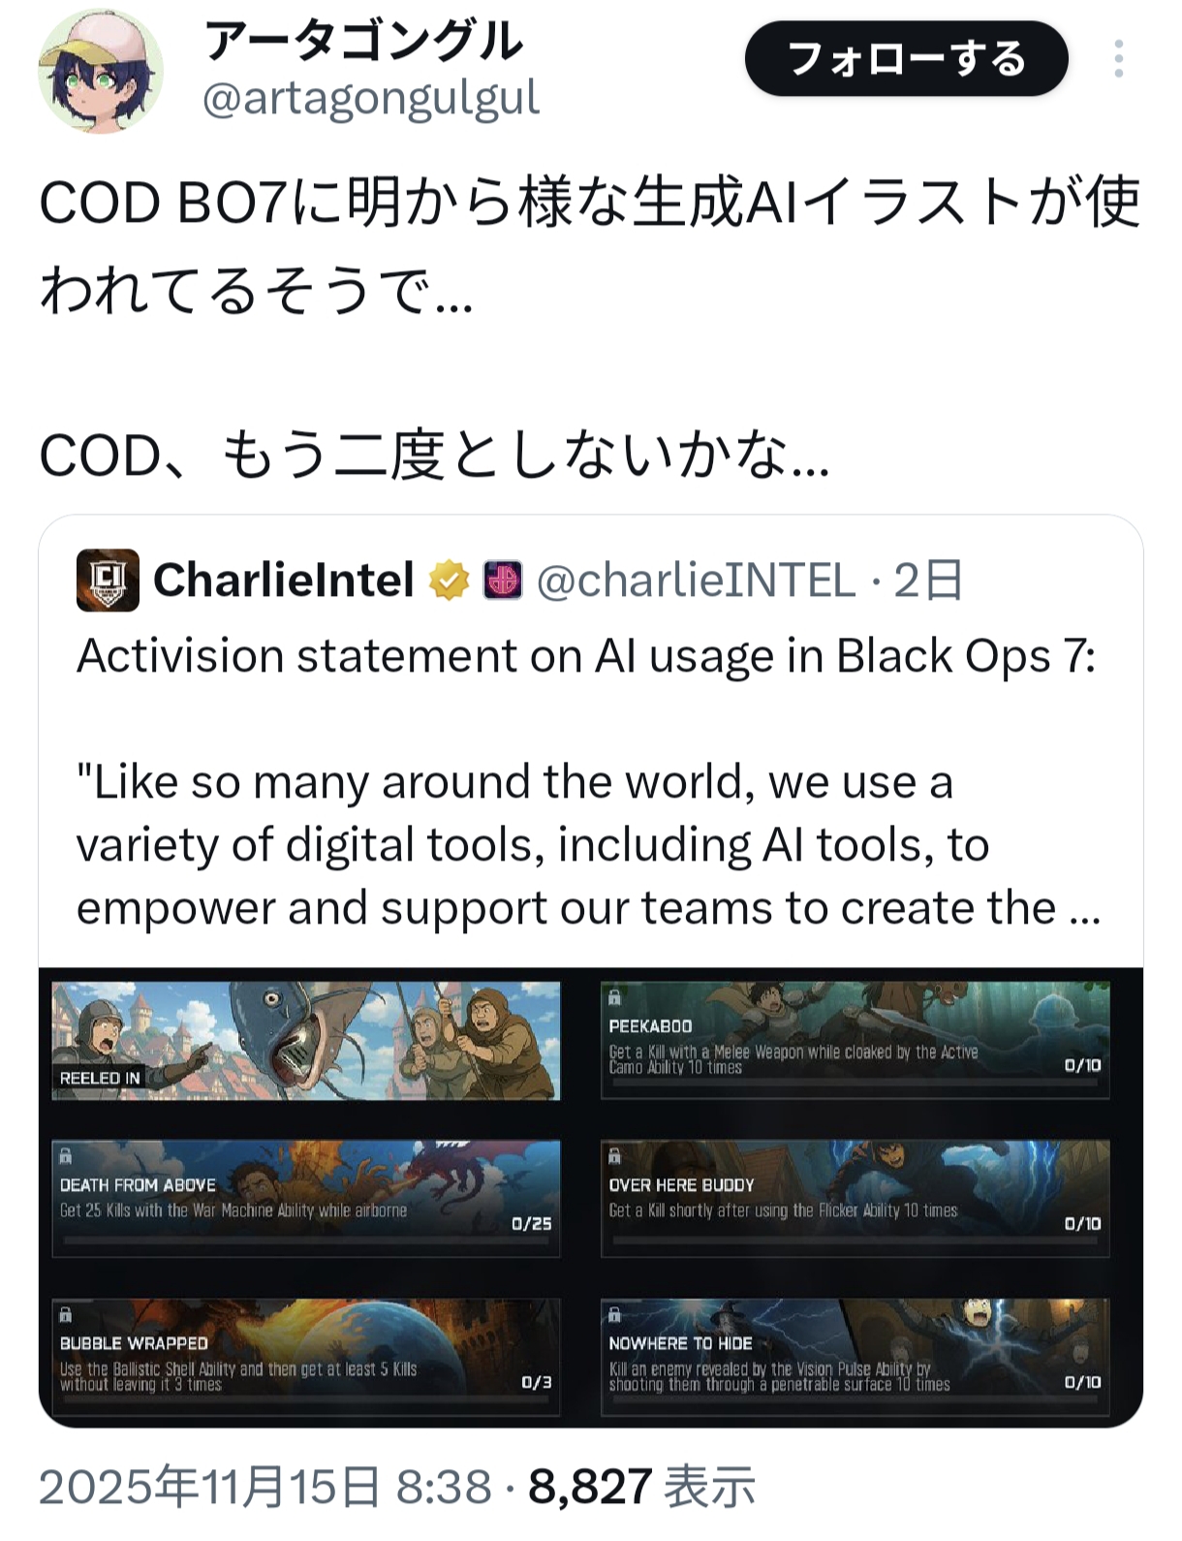Open the REELED IN image thumbnail
The image size is (1182, 1541).
click(306, 1040)
